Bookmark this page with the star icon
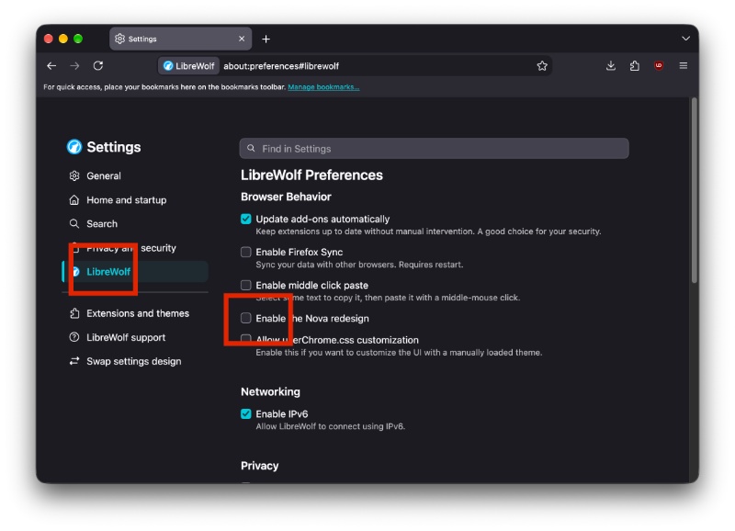Viewport: 735px width, 531px height. [x=542, y=66]
